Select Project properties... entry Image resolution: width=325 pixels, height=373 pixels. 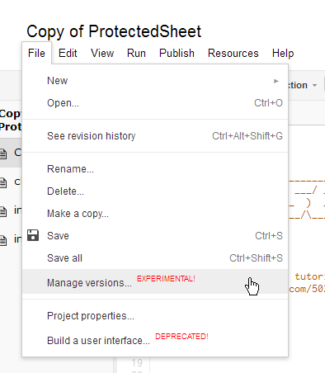[155, 316]
